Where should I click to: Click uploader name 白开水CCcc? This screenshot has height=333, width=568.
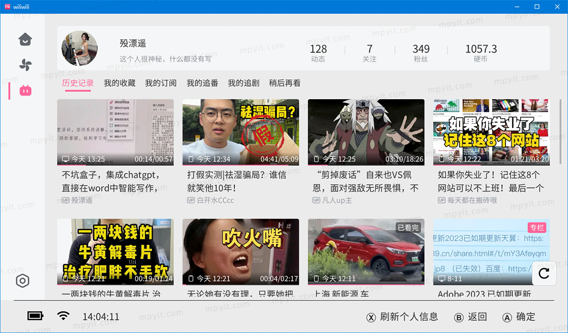pyautogui.click(x=216, y=200)
